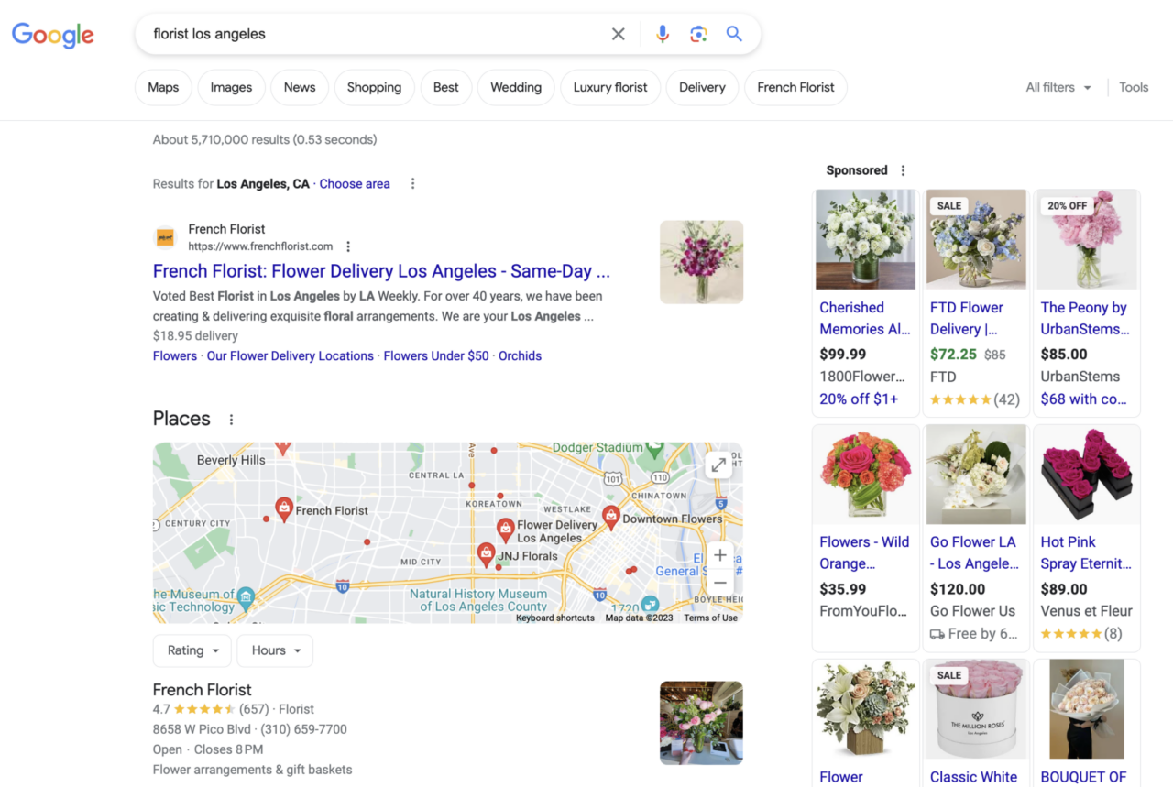Select JNJ Florals map pin

(x=486, y=554)
